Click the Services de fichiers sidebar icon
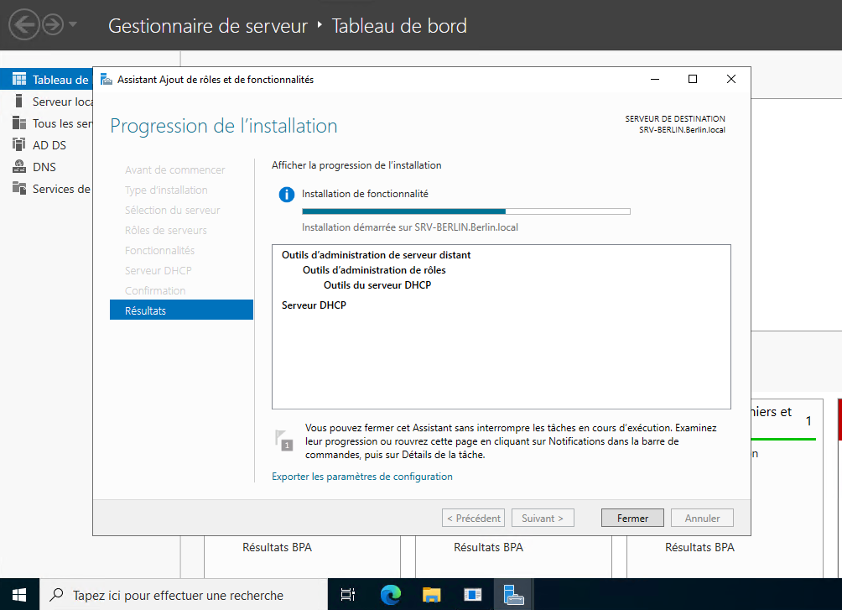The image size is (842, 610). (18, 189)
